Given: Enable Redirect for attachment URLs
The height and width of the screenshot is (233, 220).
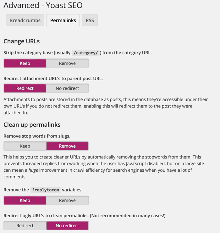Looking at the screenshot, I should click(25, 88).
